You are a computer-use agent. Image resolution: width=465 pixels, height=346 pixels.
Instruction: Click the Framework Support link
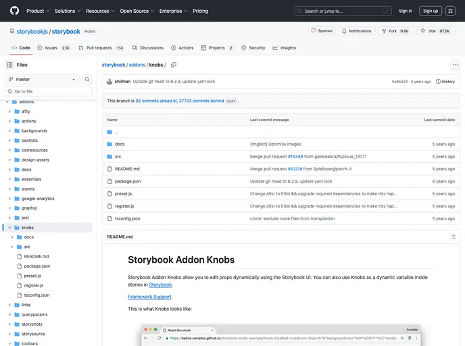[x=149, y=297]
